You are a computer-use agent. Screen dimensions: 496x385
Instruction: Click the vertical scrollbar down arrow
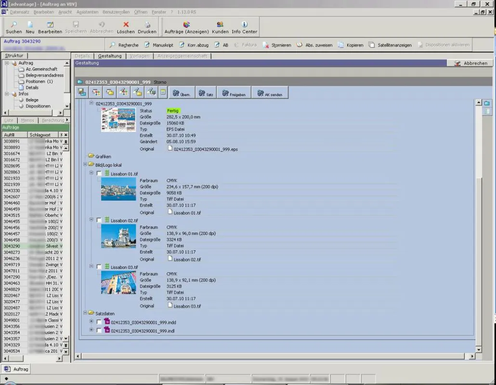click(x=478, y=349)
